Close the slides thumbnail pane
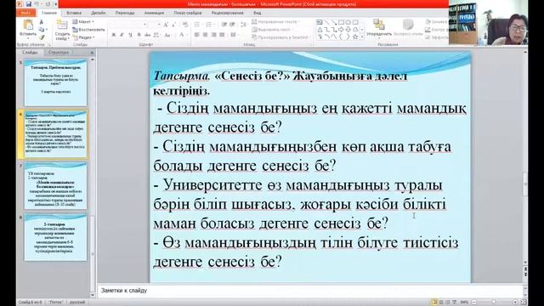The image size is (544, 306). click(x=92, y=53)
